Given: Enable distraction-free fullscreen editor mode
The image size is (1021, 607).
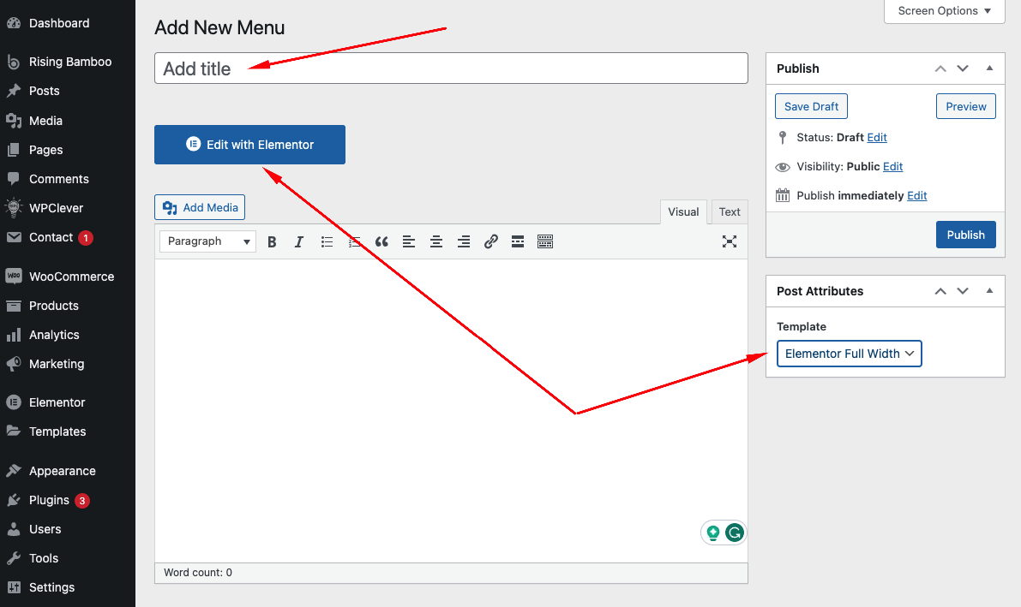Looking at the screenshot, I should point(730,241).
